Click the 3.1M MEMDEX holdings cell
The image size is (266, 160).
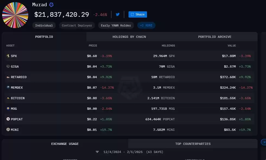pos(164,88)
